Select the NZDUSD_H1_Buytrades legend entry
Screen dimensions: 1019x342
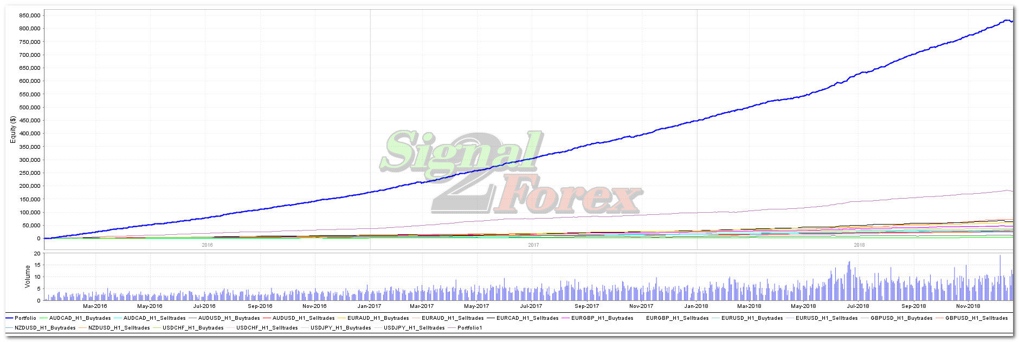45,328
